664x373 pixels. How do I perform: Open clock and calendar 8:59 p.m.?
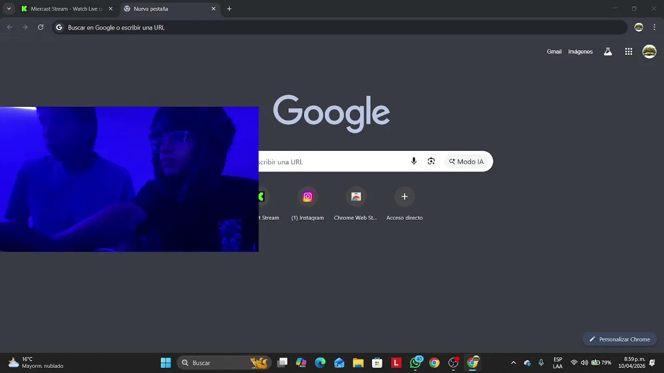tap(631, 363)
